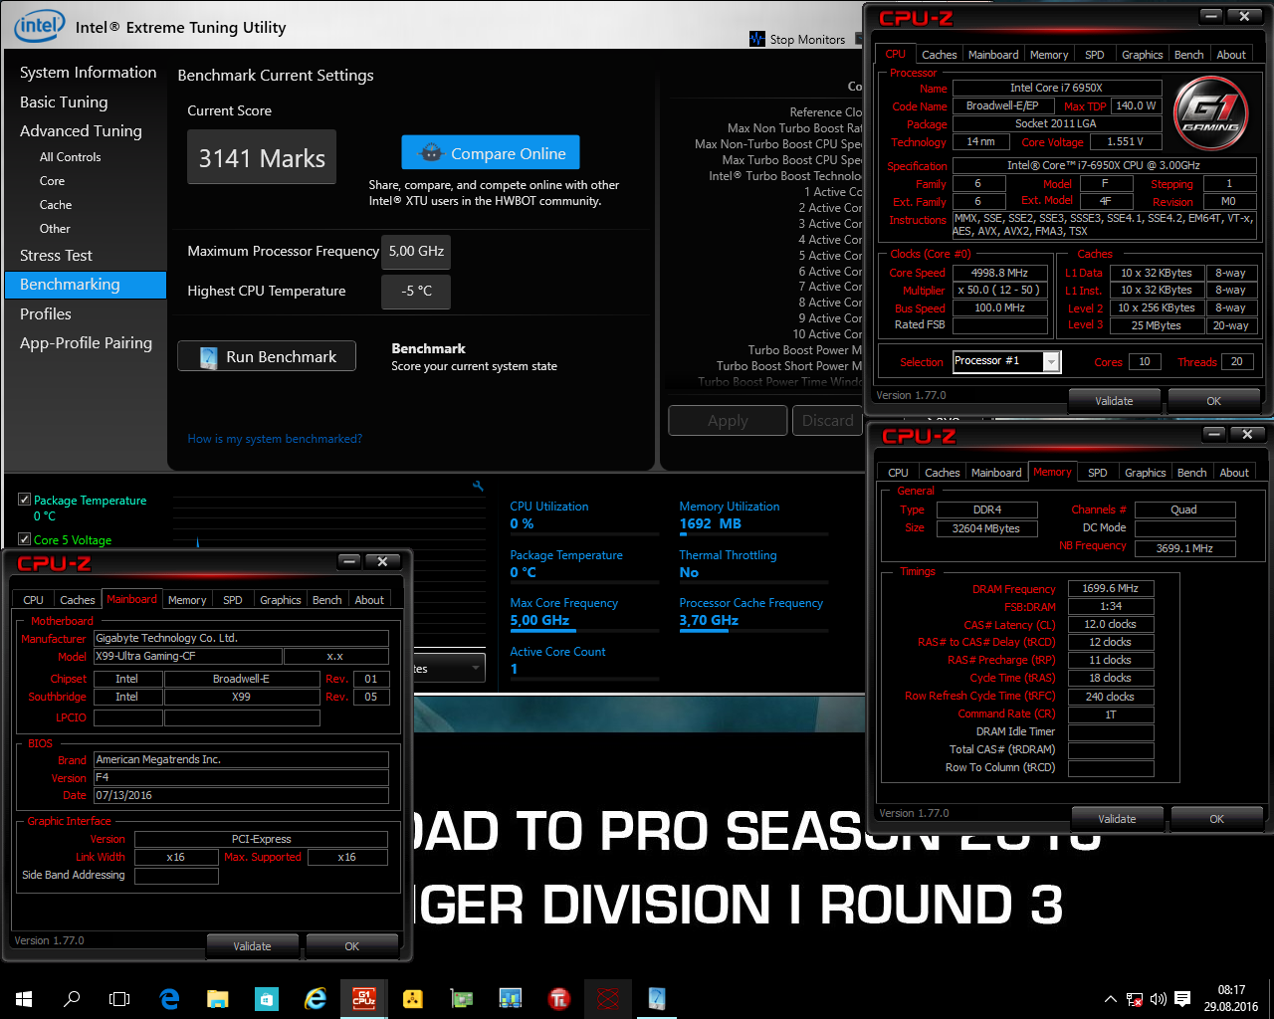This screenshot has height=1019, width=1274.
Task: Open Windows Store from taskbar
Action: [266, 998]
